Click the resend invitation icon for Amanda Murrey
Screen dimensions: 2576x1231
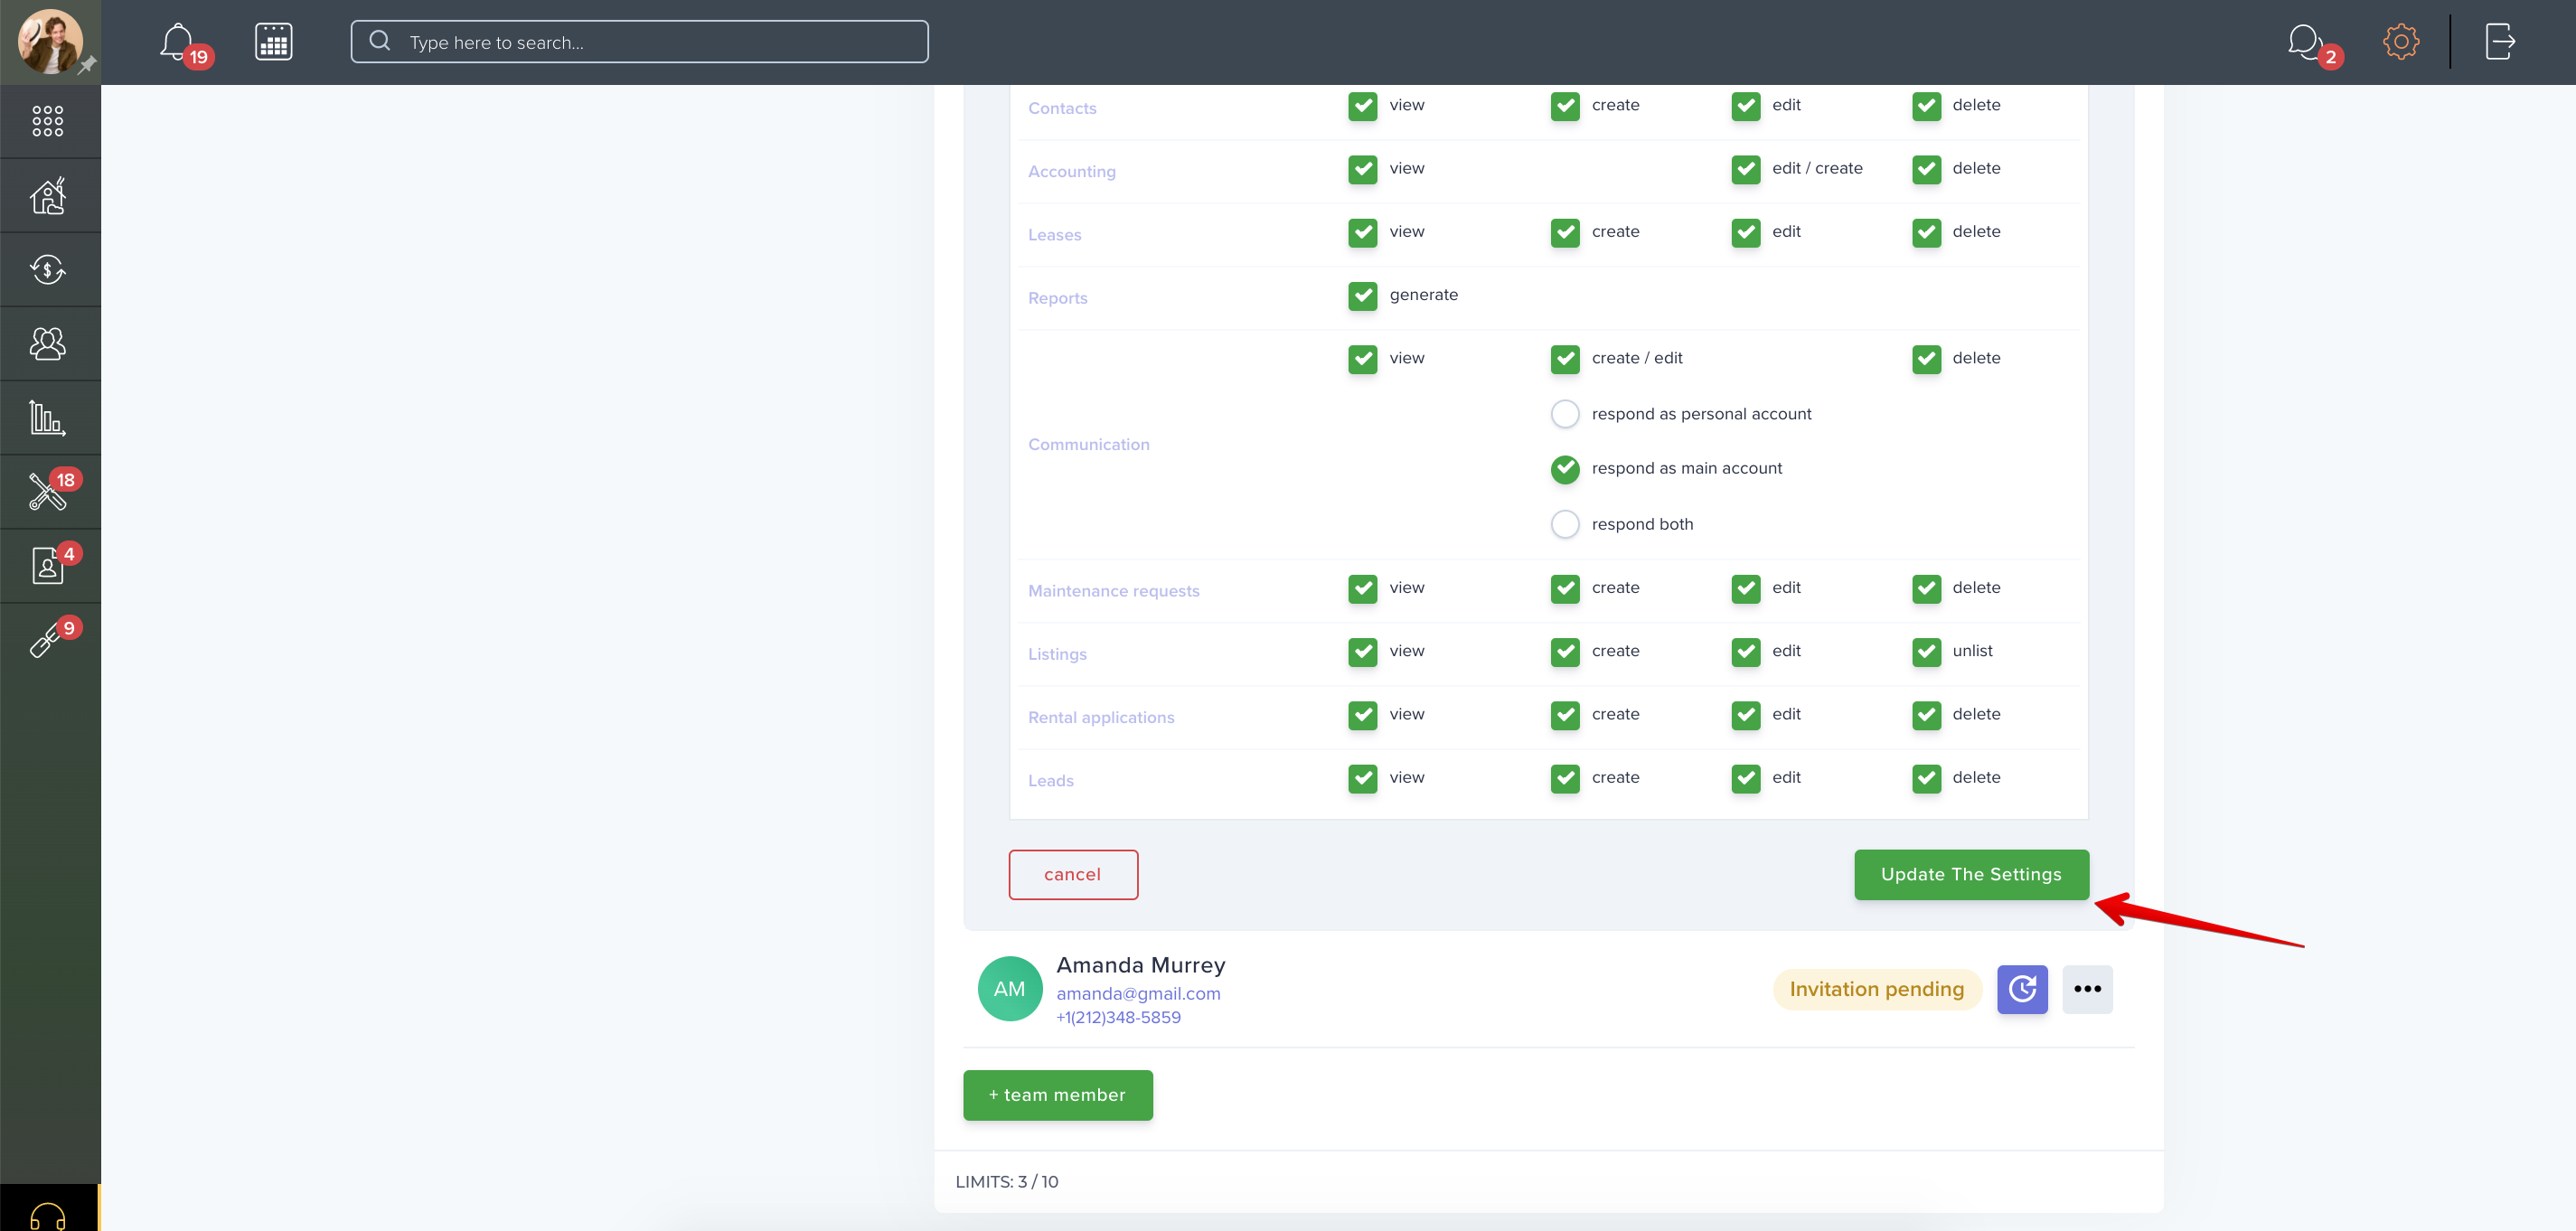[x=2021, y=989]
